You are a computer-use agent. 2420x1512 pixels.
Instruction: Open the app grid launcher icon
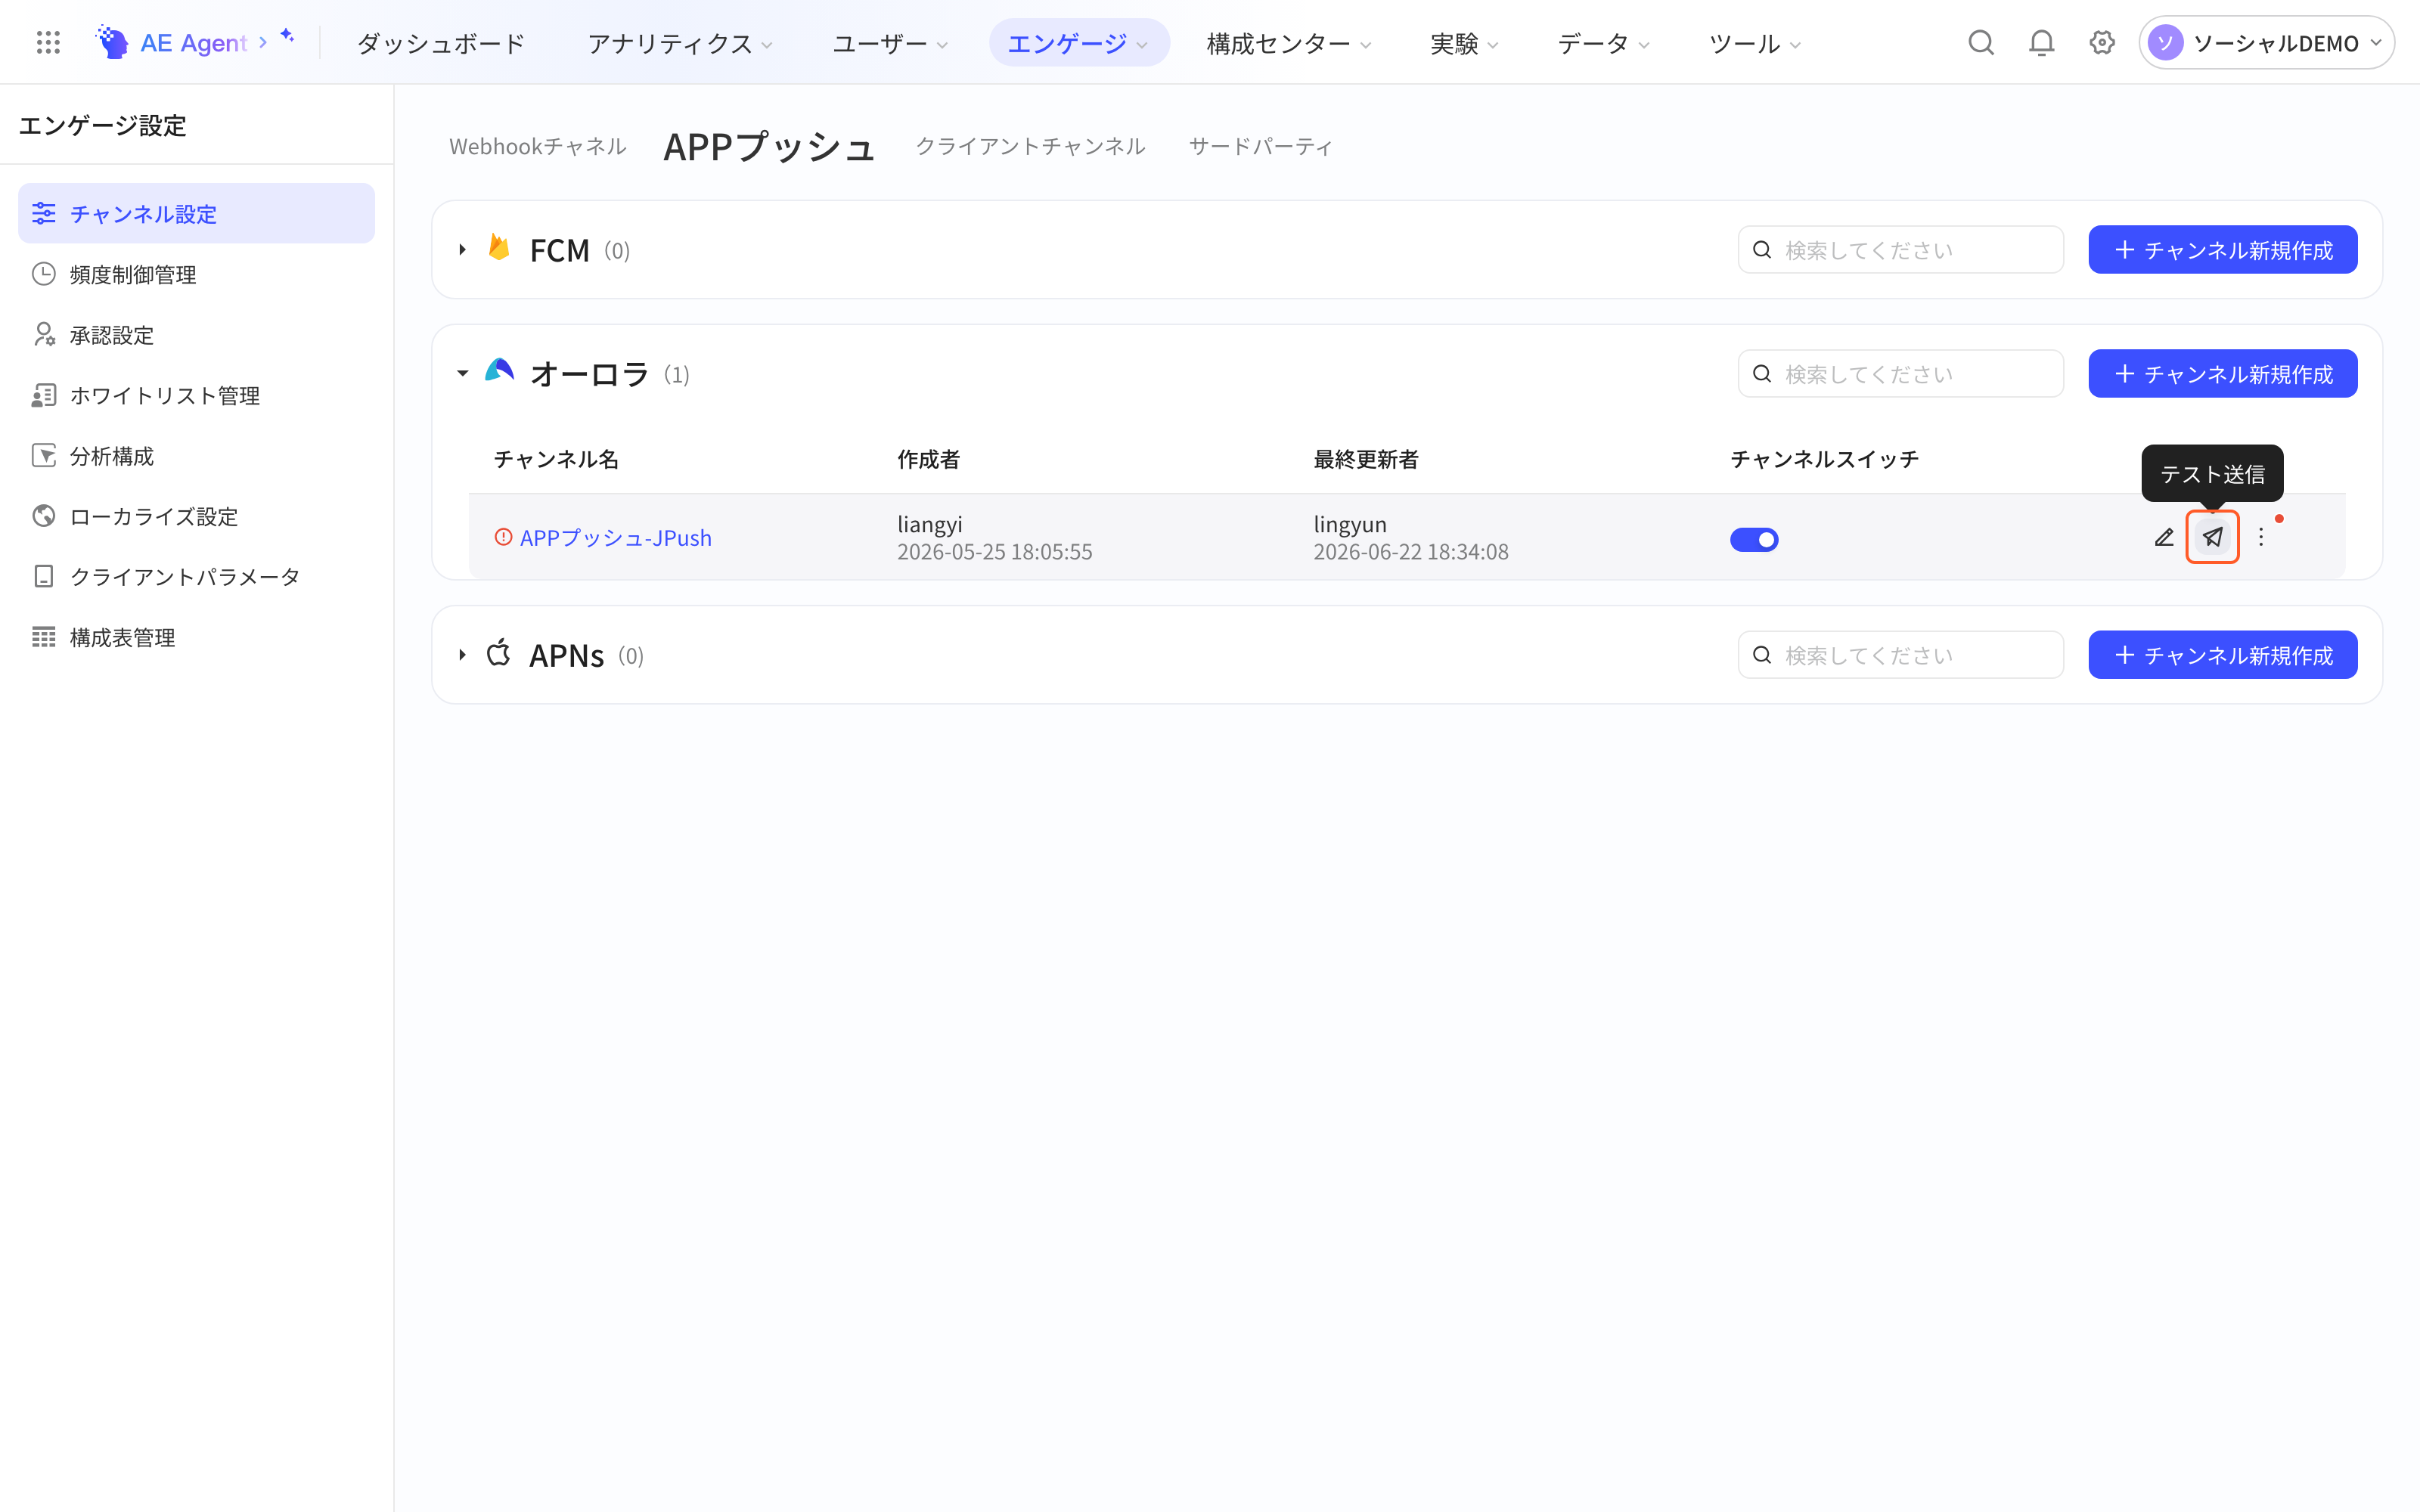[x=48, y=42]
